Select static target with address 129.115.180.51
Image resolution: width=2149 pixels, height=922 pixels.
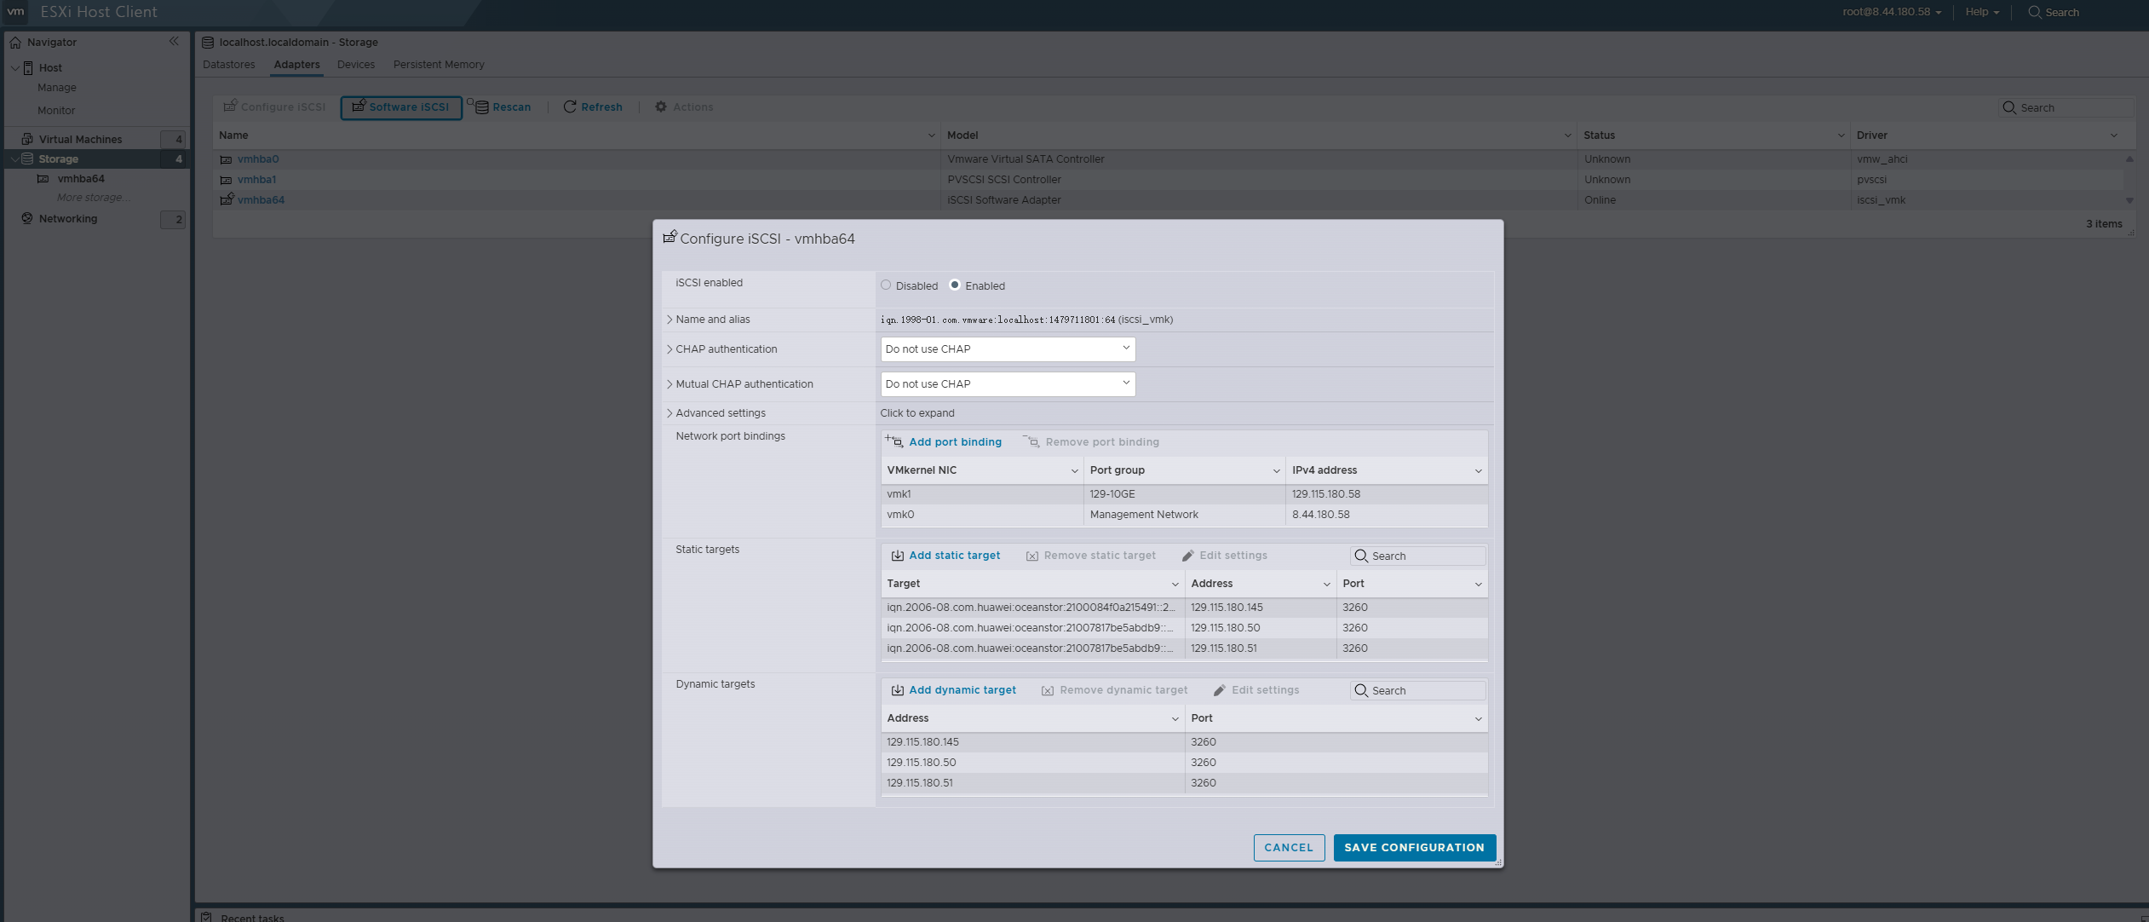pyautogui.click(x=1184, y=648)
